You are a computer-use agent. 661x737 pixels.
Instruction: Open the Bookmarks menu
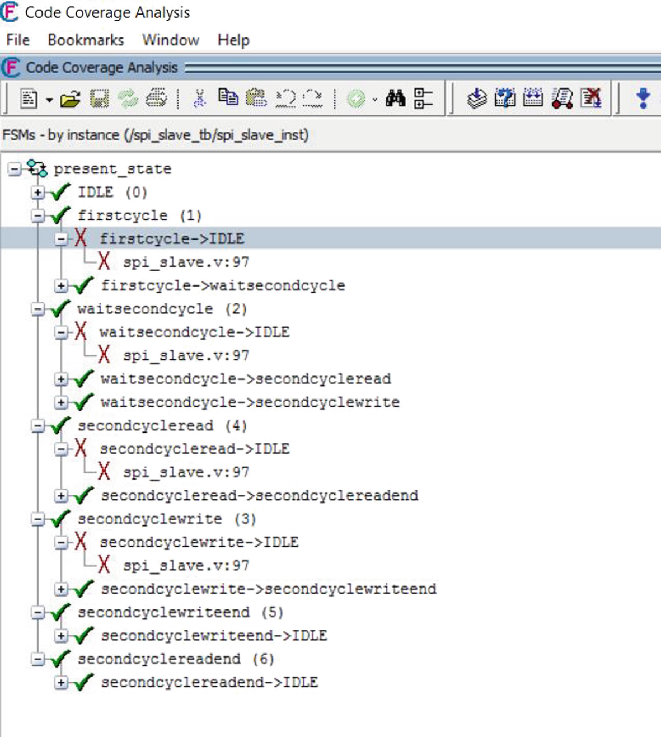86,40
